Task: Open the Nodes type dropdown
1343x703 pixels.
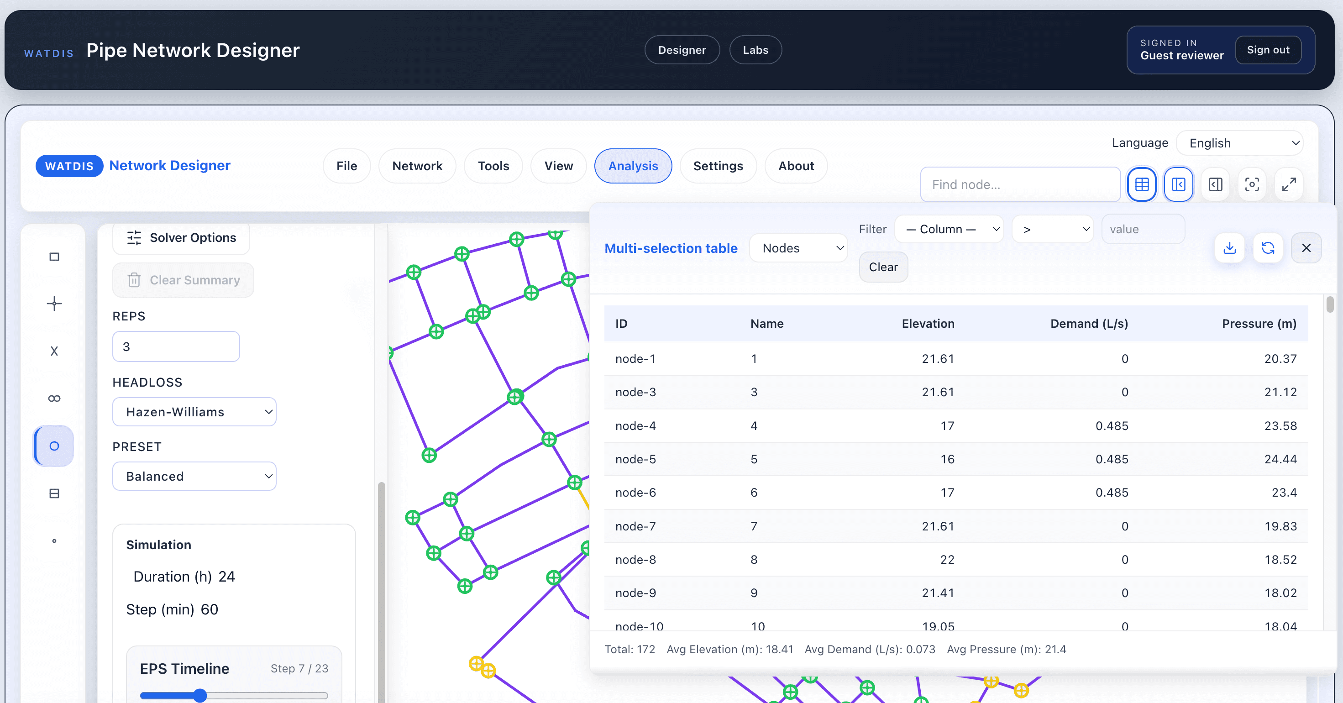Action: tap(798, 248)
